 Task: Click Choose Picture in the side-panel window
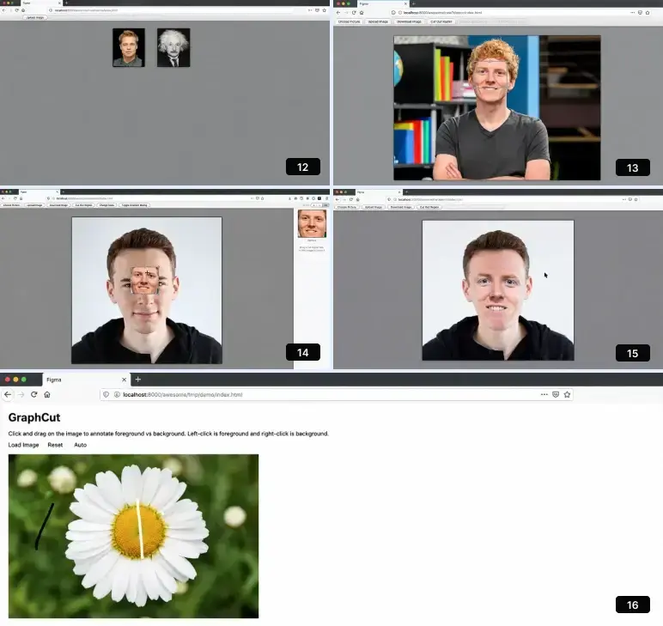point(11,205)
